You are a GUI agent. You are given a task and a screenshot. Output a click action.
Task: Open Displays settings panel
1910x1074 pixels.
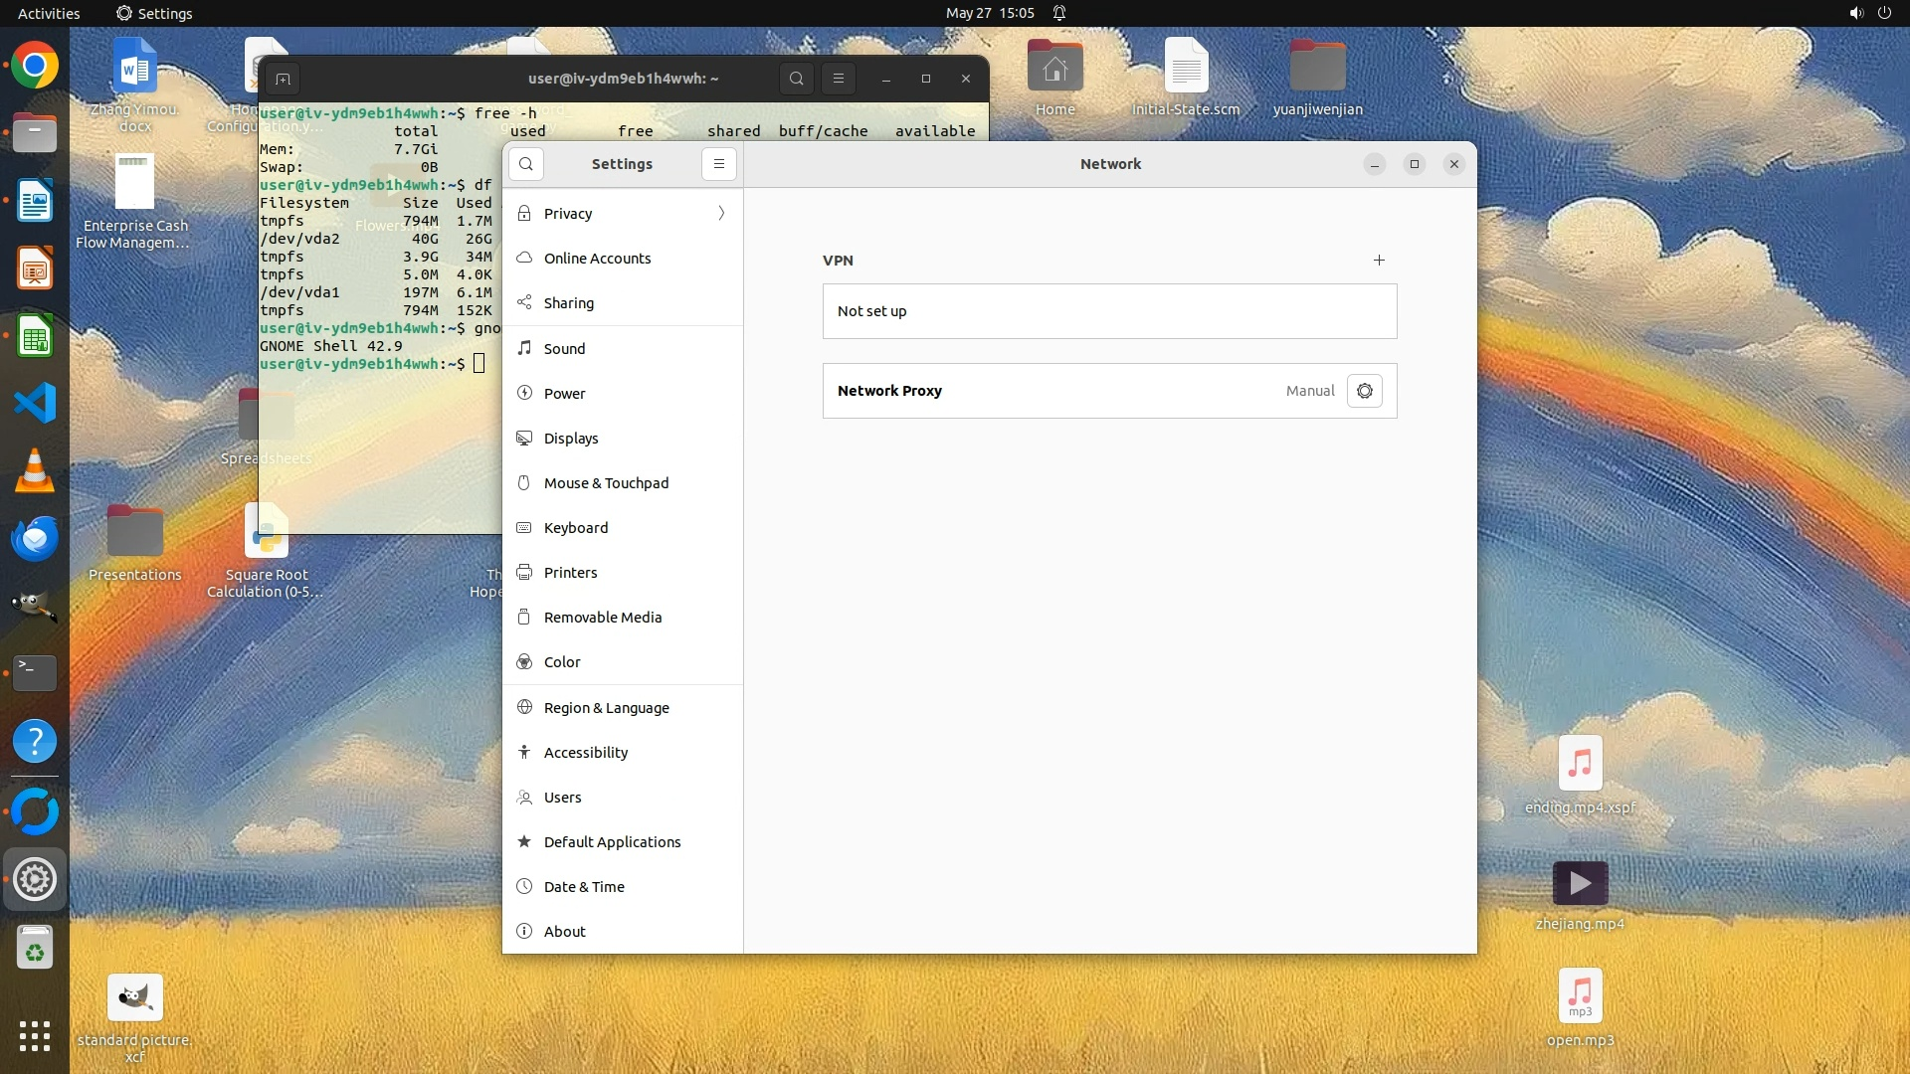571,439
